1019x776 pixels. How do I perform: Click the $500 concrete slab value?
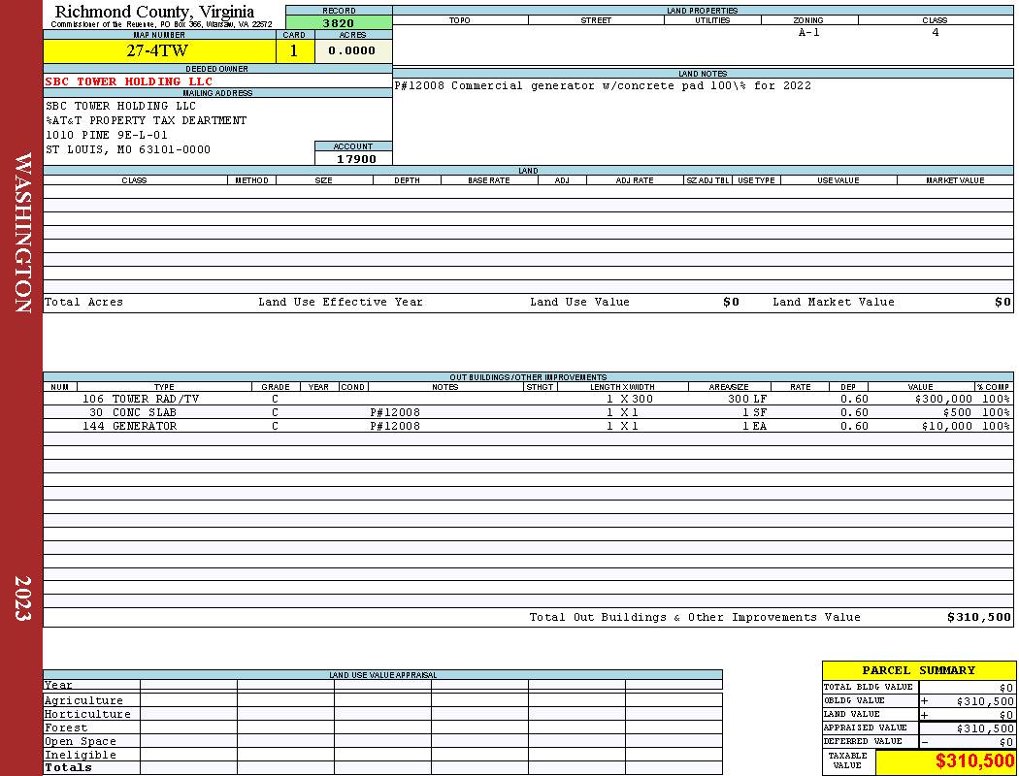(x=957, y=412)
